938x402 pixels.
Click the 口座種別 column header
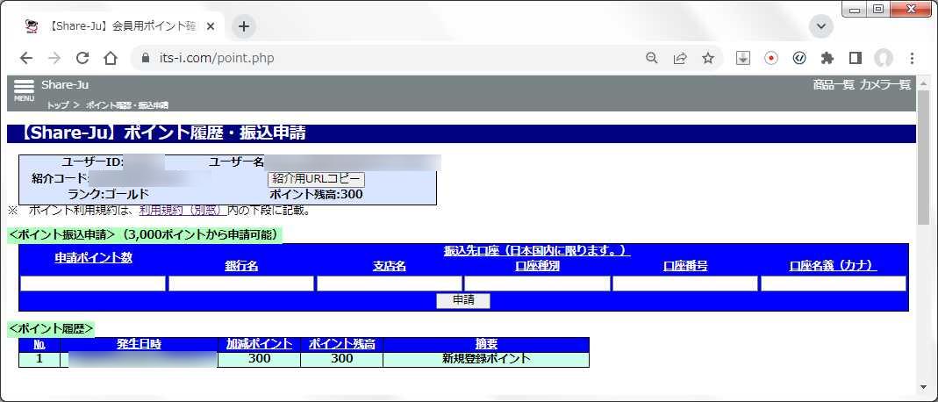[x=537, y=267]
